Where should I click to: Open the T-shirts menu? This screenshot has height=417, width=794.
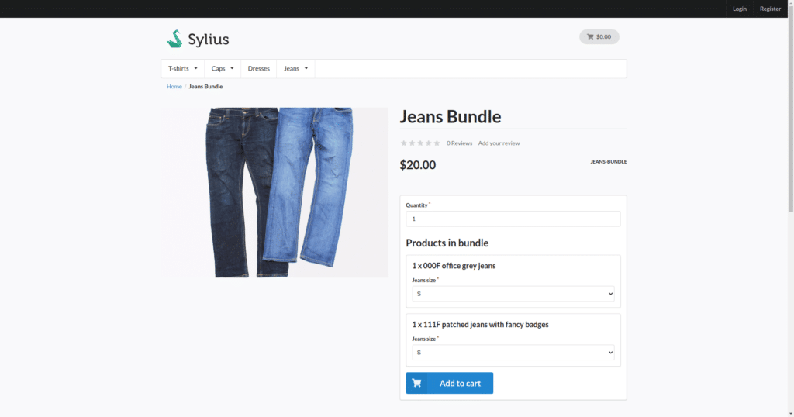pyautogui.click(x=183, y=68)
